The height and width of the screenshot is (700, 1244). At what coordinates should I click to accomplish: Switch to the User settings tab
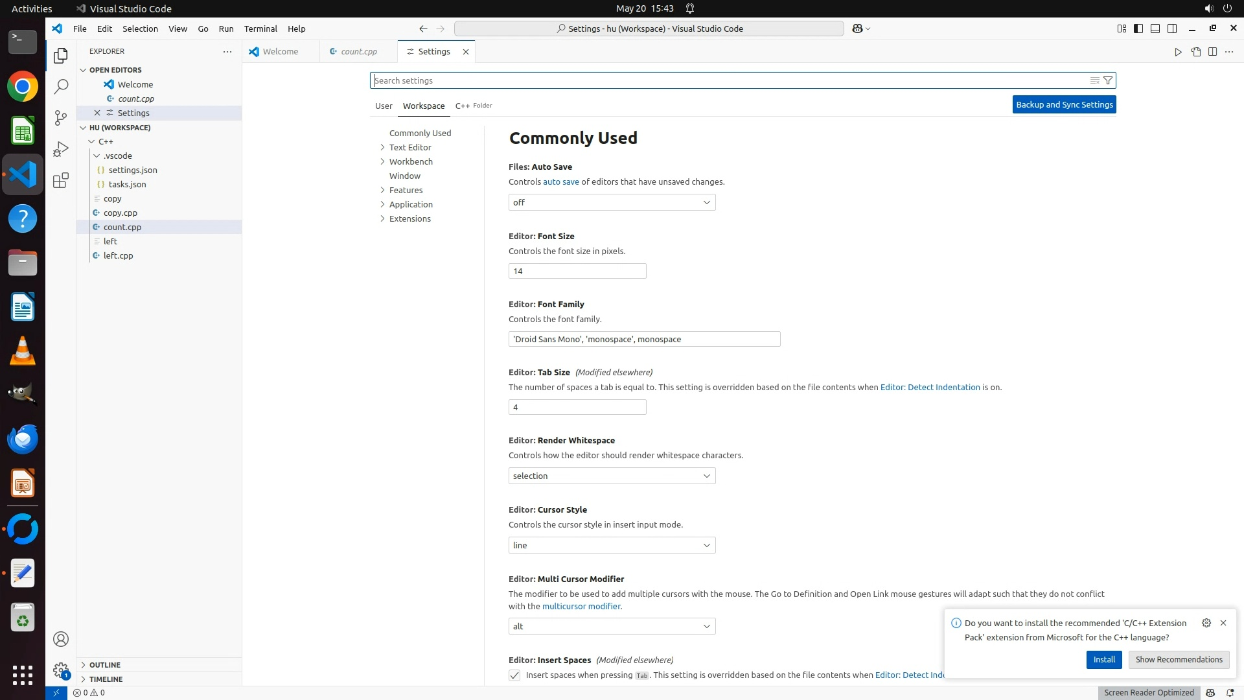coord(384,106)
